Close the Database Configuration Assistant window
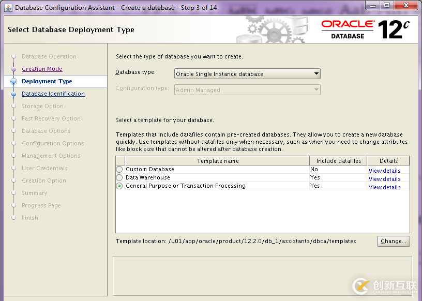The height and width of the screenshot is (301, 422). [406, 5]
